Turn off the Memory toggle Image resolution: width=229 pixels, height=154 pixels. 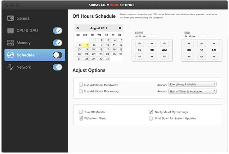click(58, 43)
